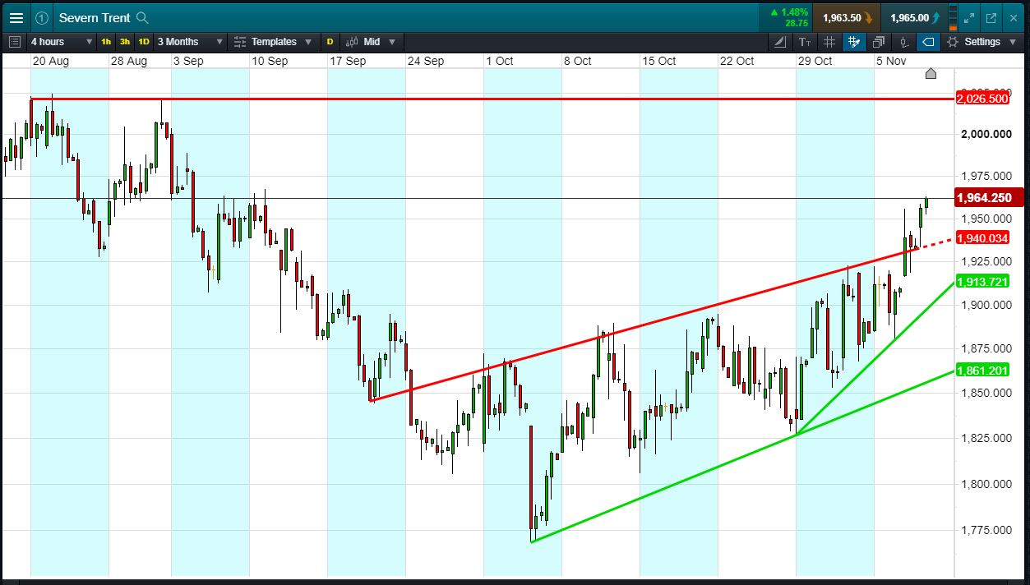
Task: Expand chart to full screen
Action: pyautogui.click(x=969, y=17)
